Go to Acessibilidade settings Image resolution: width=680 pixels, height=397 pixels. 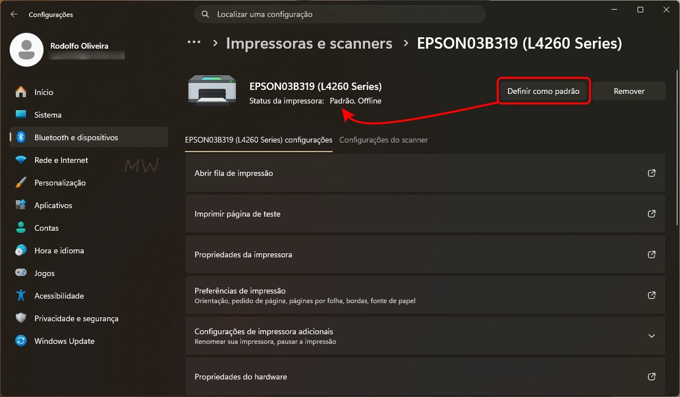click(x=89, y=296)
